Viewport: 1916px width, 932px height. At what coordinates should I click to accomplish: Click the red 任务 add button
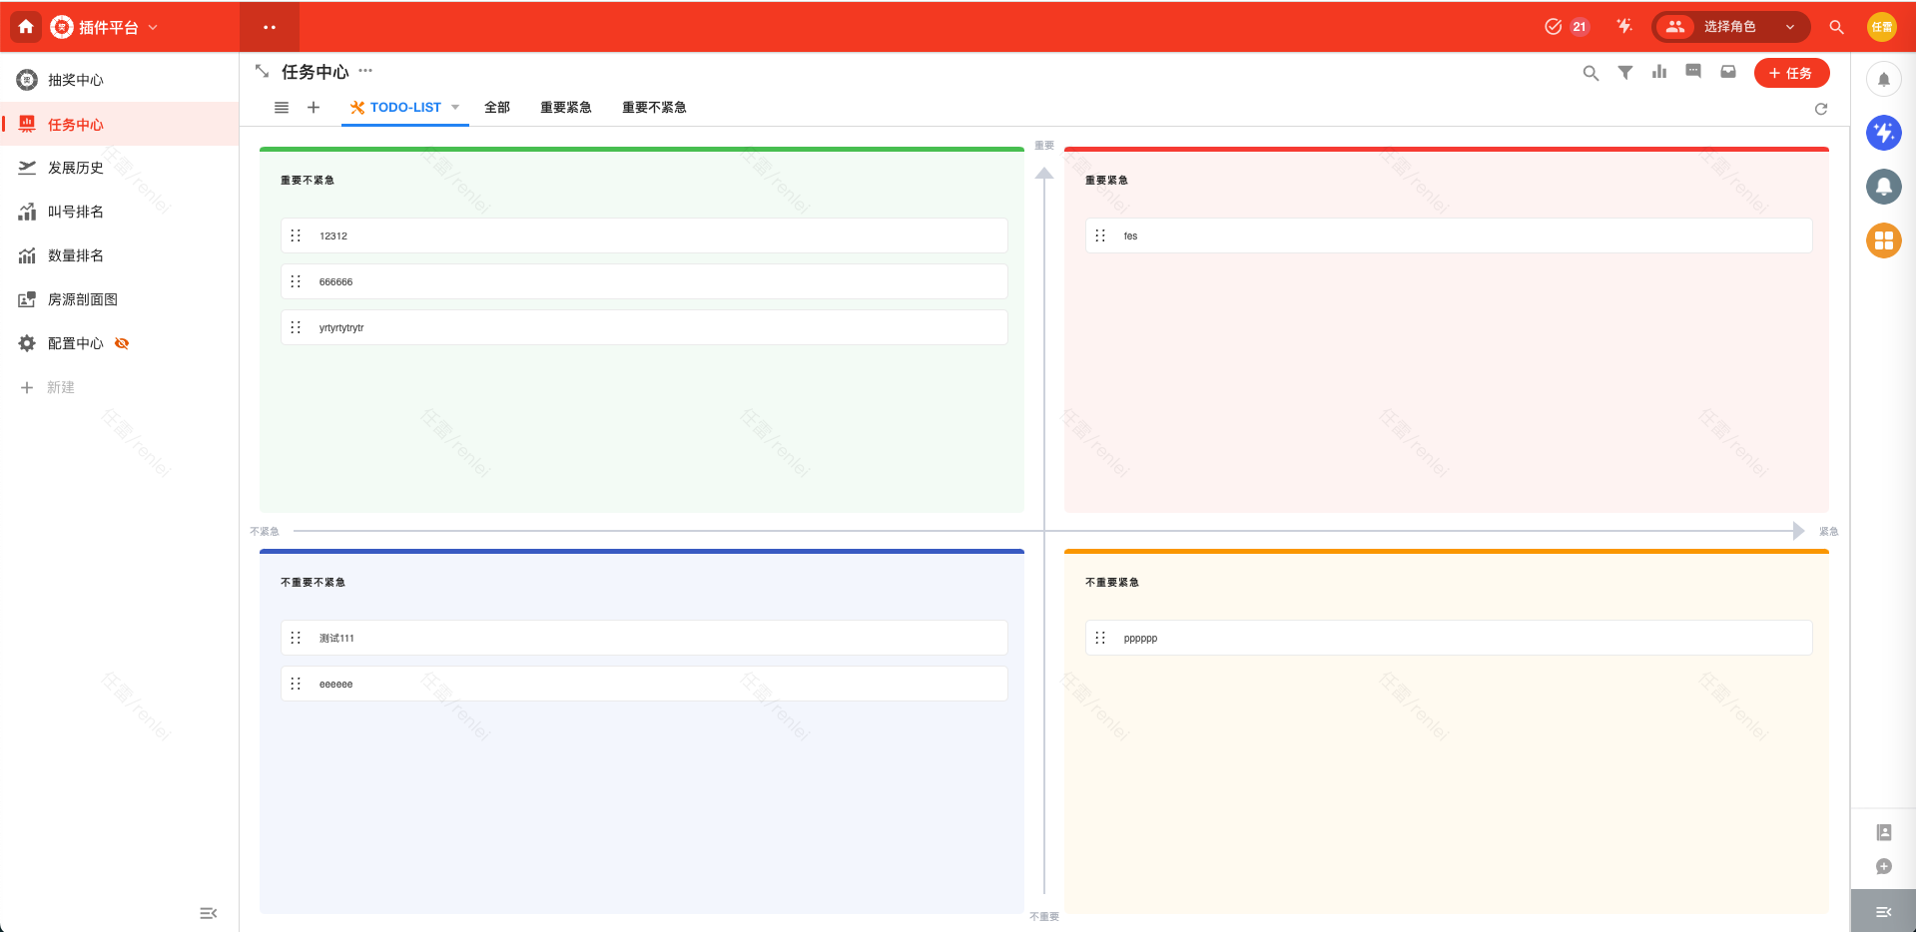coord(1791,73)
